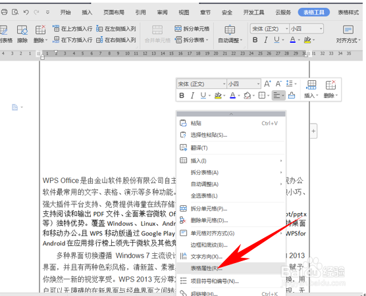
Task: Open the 插入 ribbon tab
Action: point(87,12)
